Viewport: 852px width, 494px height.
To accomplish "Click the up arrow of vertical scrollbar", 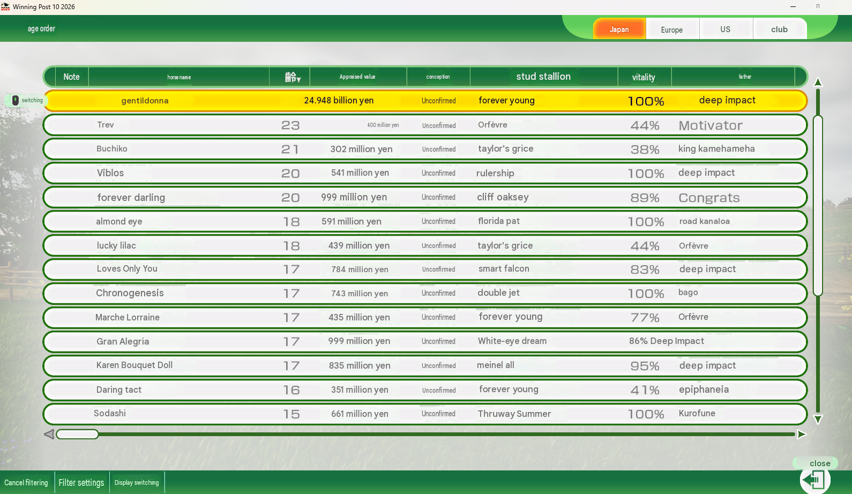I will (x=818, y=82).
